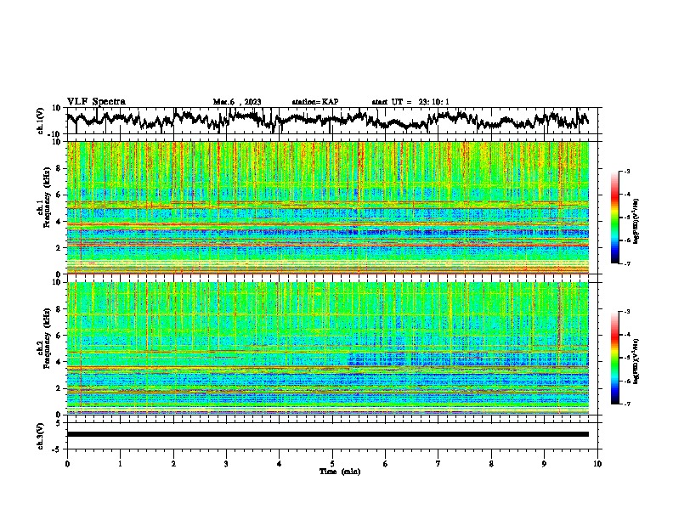
Task: Click the ch.2 colorbar log(PSD) label
Action: pyautogui.click(x=636, y=361)
